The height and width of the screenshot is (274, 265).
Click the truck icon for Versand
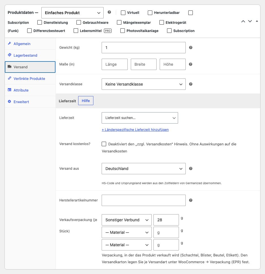tap(9, 67)
